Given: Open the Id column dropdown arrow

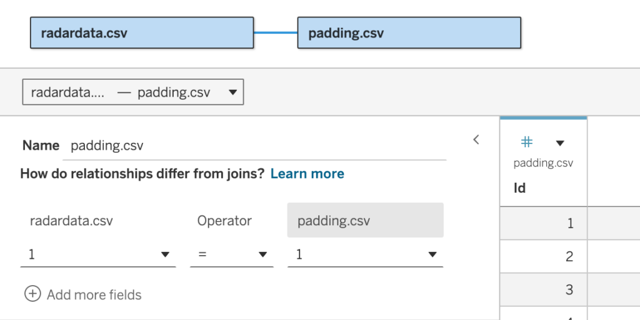Looking at the screenshot, I should click(x=560, y=143).
